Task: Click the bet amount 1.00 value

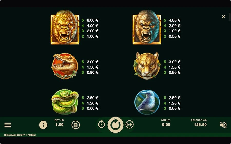Action: [x=59, y=125]
